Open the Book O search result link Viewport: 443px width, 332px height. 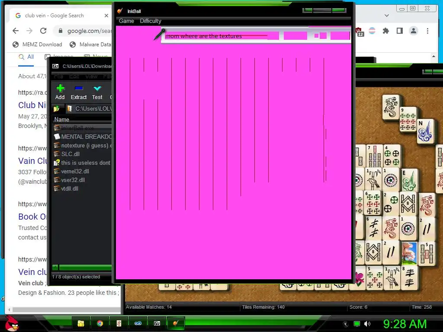click(32, 217)
